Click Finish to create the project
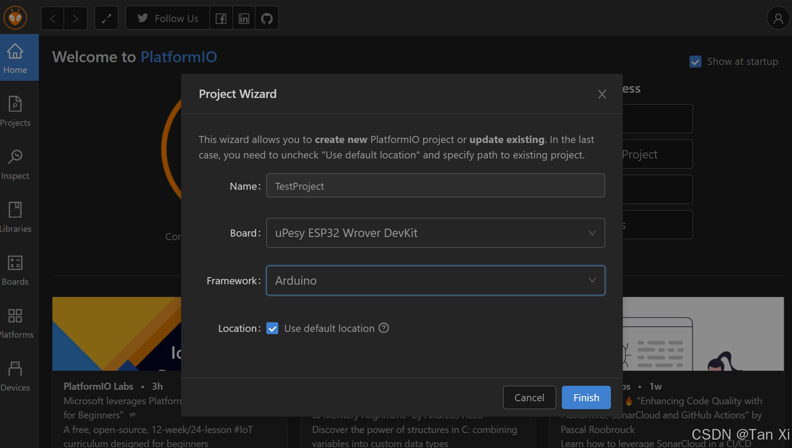The width and height of the screenshot is (792, 448). coord(586,398)
